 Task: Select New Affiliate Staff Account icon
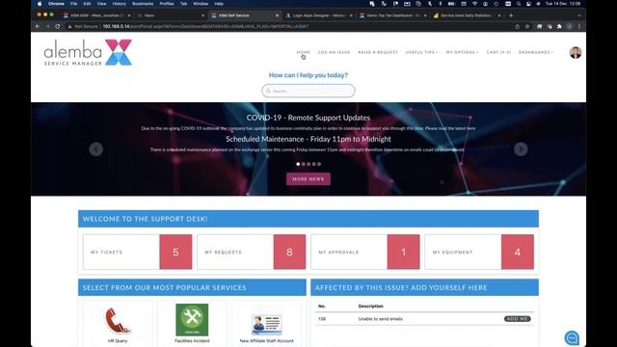click(x=266, y=324)
